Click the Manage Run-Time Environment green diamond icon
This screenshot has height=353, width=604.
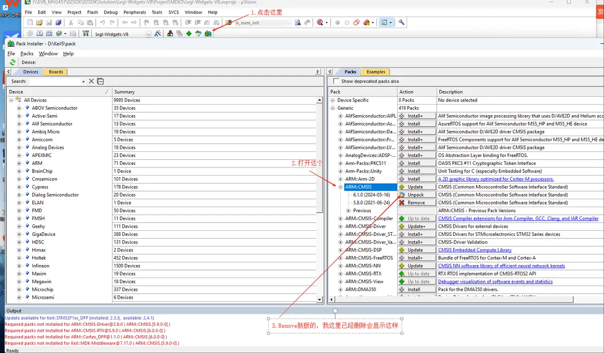coord(188,34)
